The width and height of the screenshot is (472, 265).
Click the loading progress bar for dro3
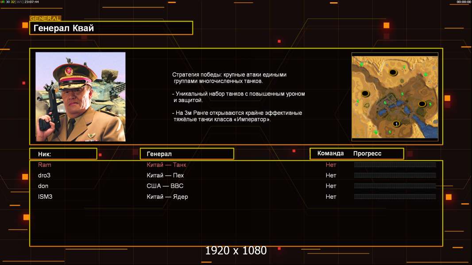[x=395, y=175]
